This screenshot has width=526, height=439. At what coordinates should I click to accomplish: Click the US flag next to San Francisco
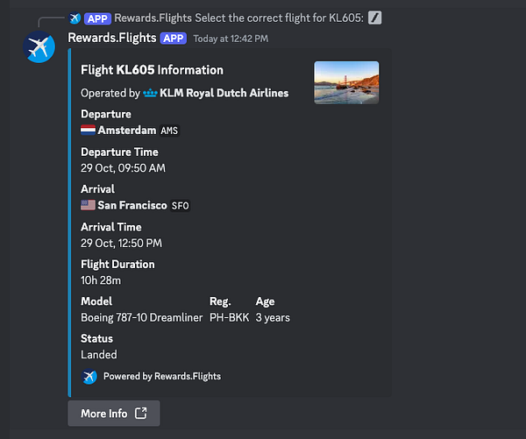pyautogui.click(x=88, y=205)
